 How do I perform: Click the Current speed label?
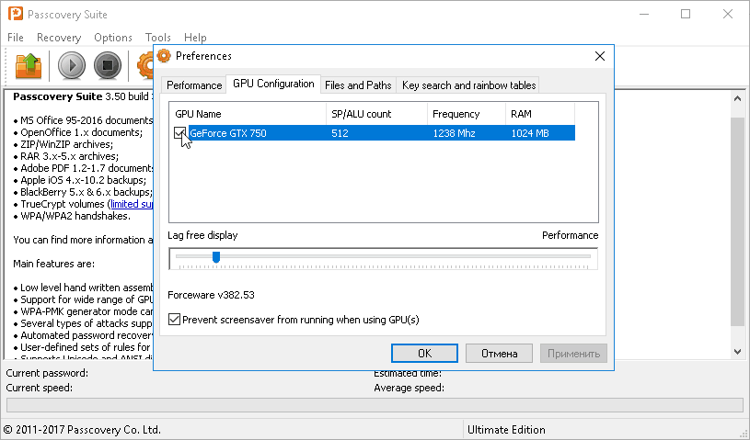40,388
